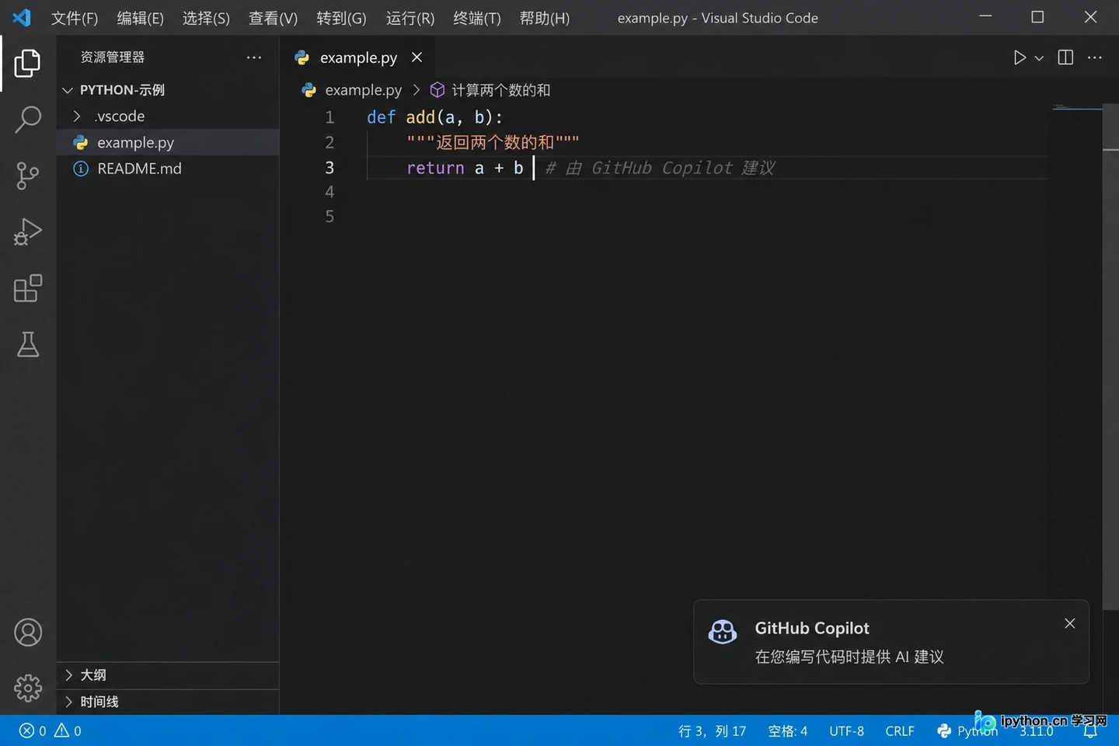Open the Explorer view in activity bar
This screenshot has width=1119, height=746.
click(x=28, y=63)
